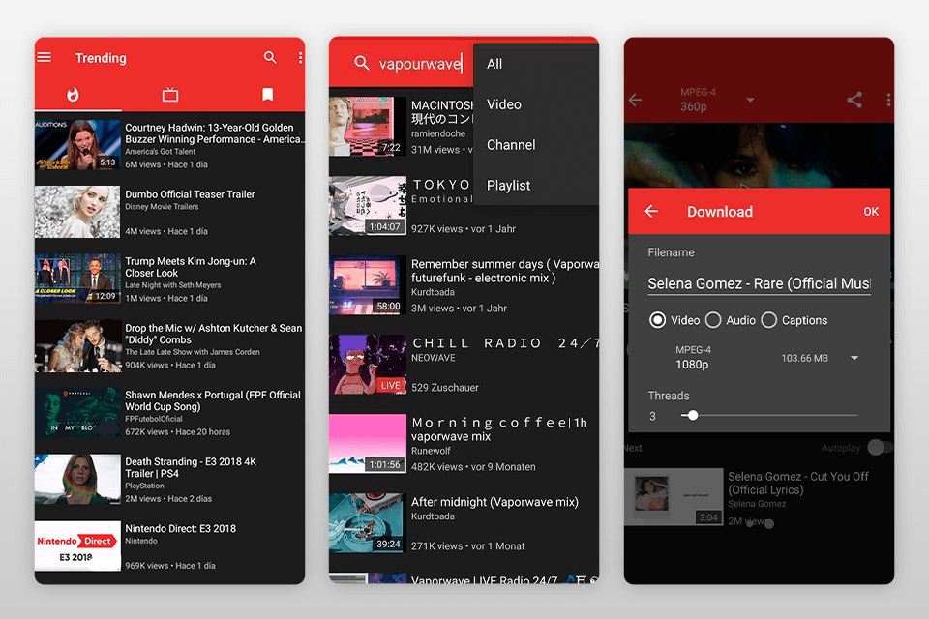Select the bookmark tab icon
The height and width of the screenshot is (619, 929).
(x=269, y=95)
